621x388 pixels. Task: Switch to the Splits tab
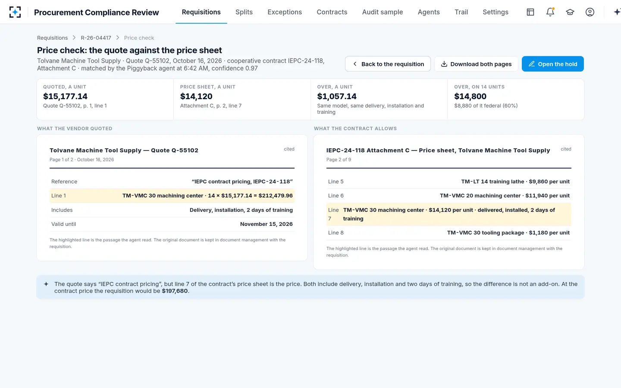coord(244,12)
